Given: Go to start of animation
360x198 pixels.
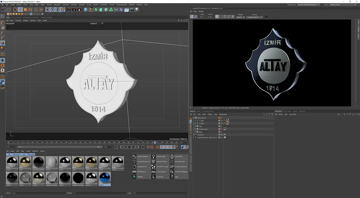Looking at the screenshot, I should coord(116,147).
